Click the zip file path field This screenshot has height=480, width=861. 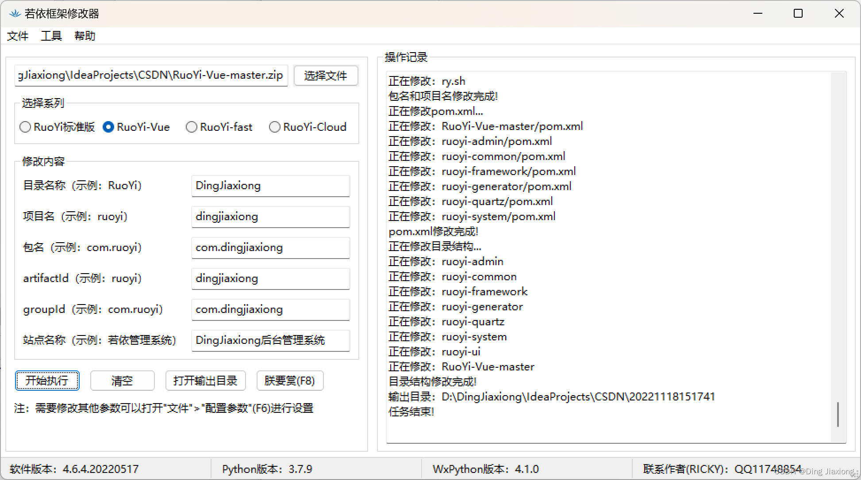point(151,76)
